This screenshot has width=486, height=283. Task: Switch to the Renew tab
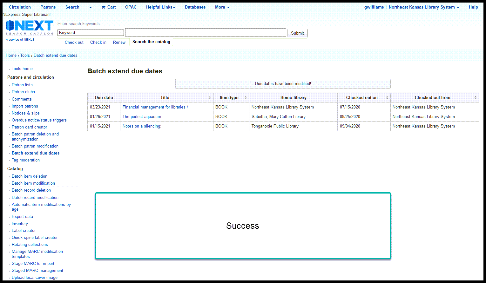pos(119,42)
